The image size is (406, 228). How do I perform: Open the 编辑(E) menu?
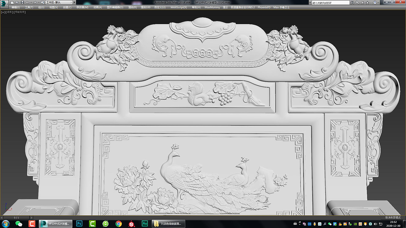click(x=16, y=7)
